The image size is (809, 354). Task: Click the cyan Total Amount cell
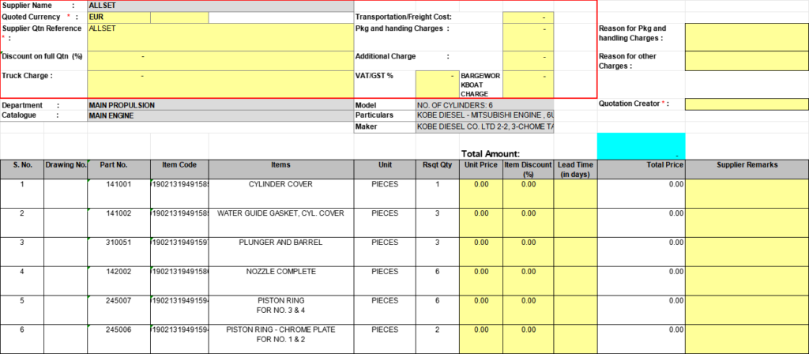pos(640,145)
